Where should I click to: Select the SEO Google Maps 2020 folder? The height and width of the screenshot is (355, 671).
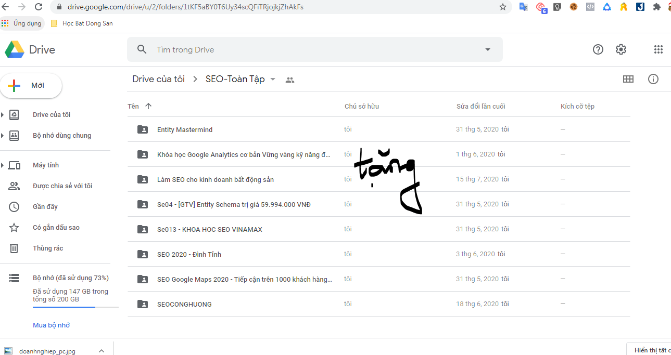tap(245, 279)
